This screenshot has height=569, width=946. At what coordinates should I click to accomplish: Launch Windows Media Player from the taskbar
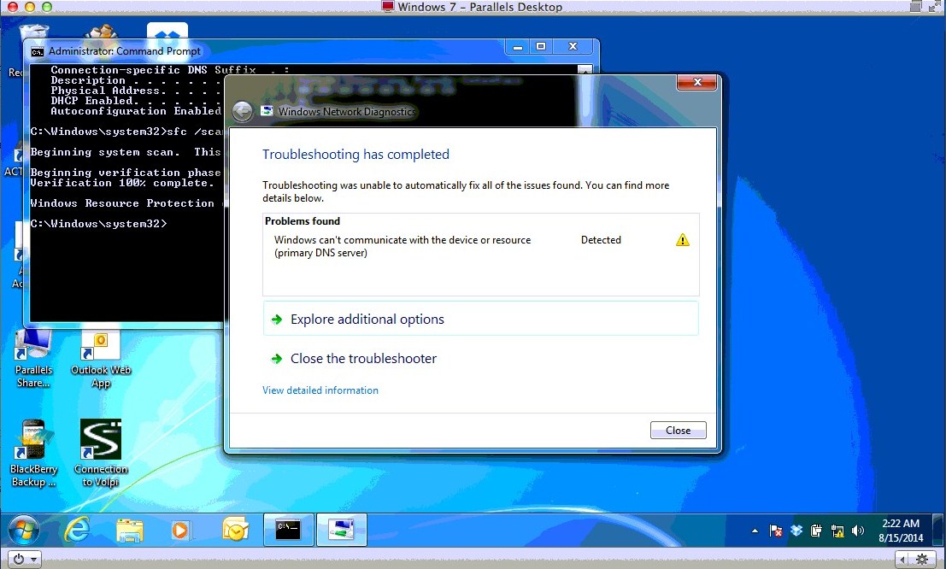[181, 531]
